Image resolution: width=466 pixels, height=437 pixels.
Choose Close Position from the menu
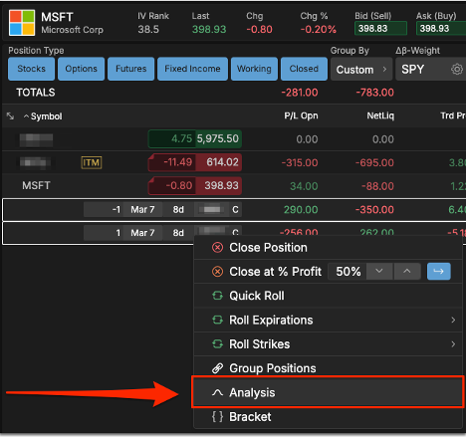coord(328,248)
